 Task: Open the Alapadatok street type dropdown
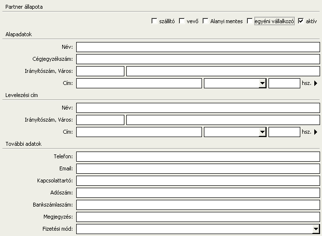tap(262, 83)
